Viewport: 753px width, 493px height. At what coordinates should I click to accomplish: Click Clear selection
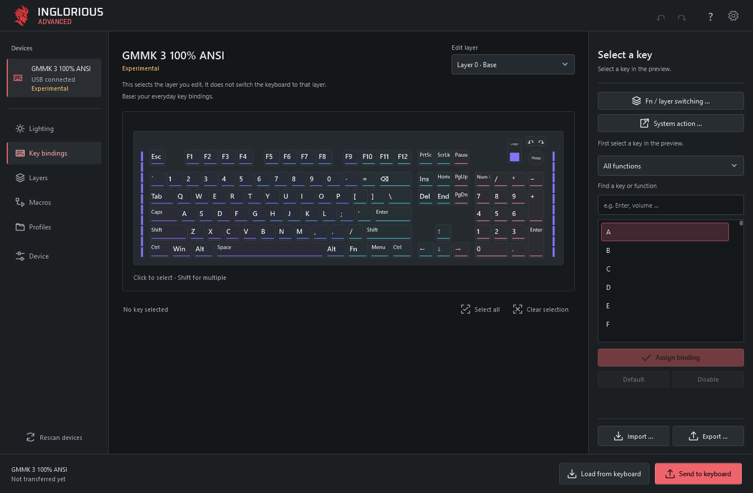(541, 309)
